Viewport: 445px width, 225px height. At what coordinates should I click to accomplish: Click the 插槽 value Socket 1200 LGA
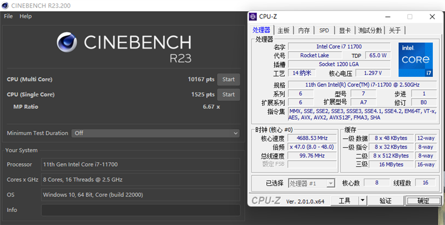[x=339, y=64]
